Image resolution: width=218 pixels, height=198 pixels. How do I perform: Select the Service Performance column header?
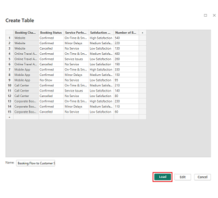(x=76, y=33)
